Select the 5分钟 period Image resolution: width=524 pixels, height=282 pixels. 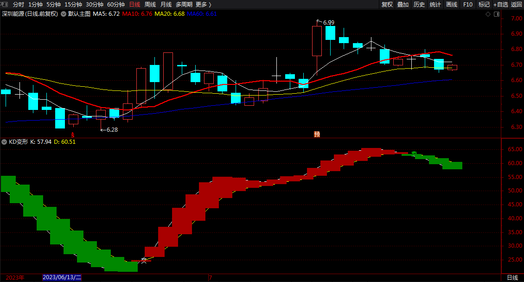point(53,4)
